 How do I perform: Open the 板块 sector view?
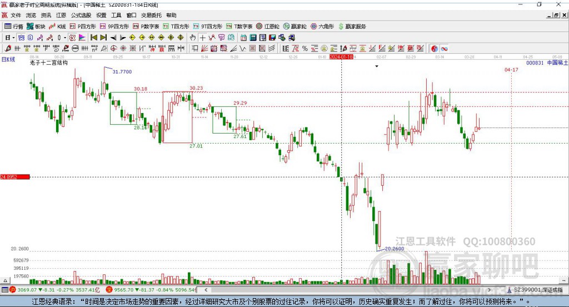36,27
